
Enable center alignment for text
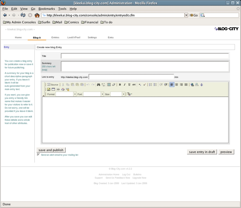(177, 85)
